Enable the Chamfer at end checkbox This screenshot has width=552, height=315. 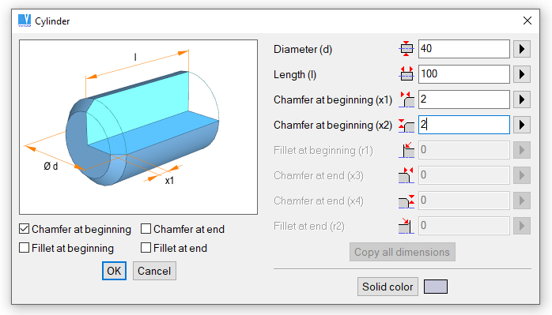click(x=146, y=229)
